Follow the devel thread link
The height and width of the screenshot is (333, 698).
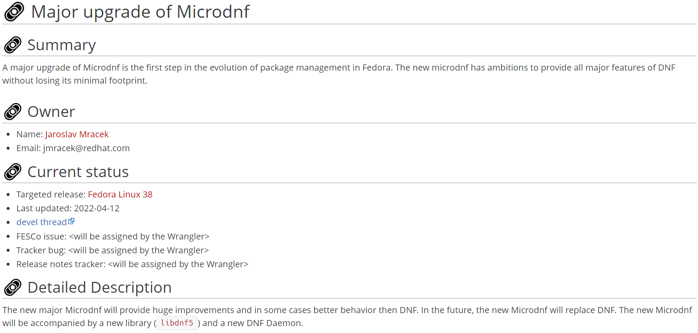pyautogui.click(x=42, y=222)
